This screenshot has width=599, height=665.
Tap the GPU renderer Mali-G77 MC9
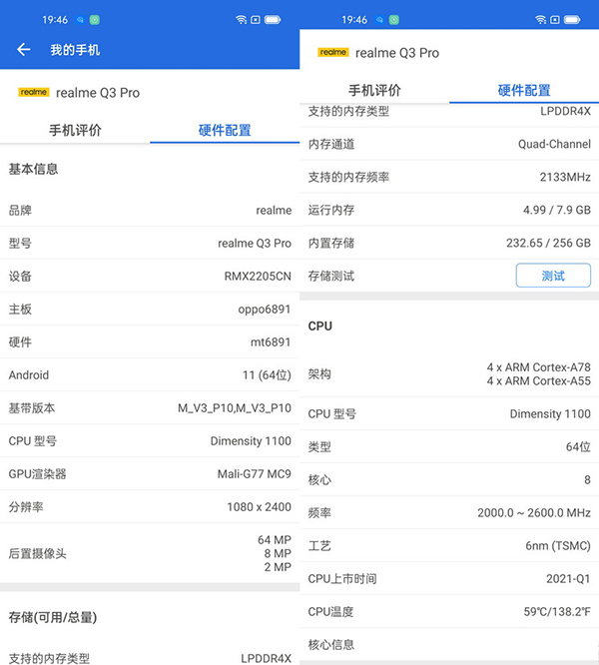pyautogui.click(x=254, y=473)
